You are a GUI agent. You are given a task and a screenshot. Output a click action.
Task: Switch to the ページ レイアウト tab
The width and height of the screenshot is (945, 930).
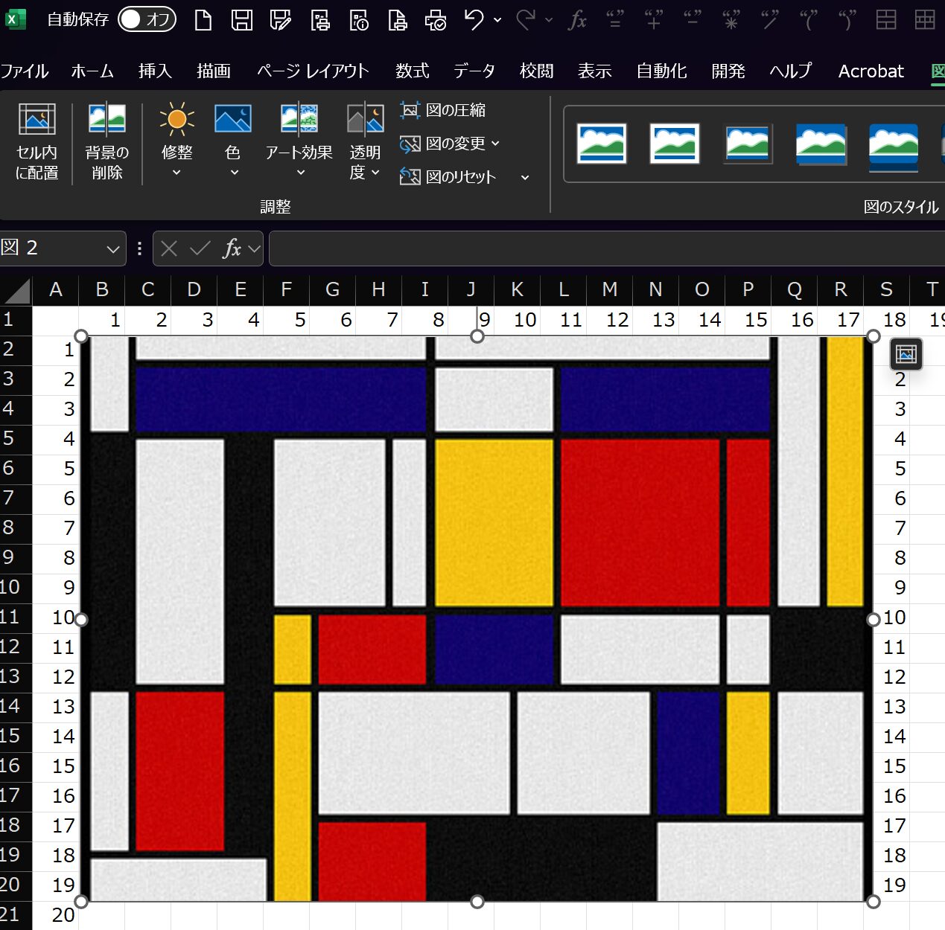[313, 71]
